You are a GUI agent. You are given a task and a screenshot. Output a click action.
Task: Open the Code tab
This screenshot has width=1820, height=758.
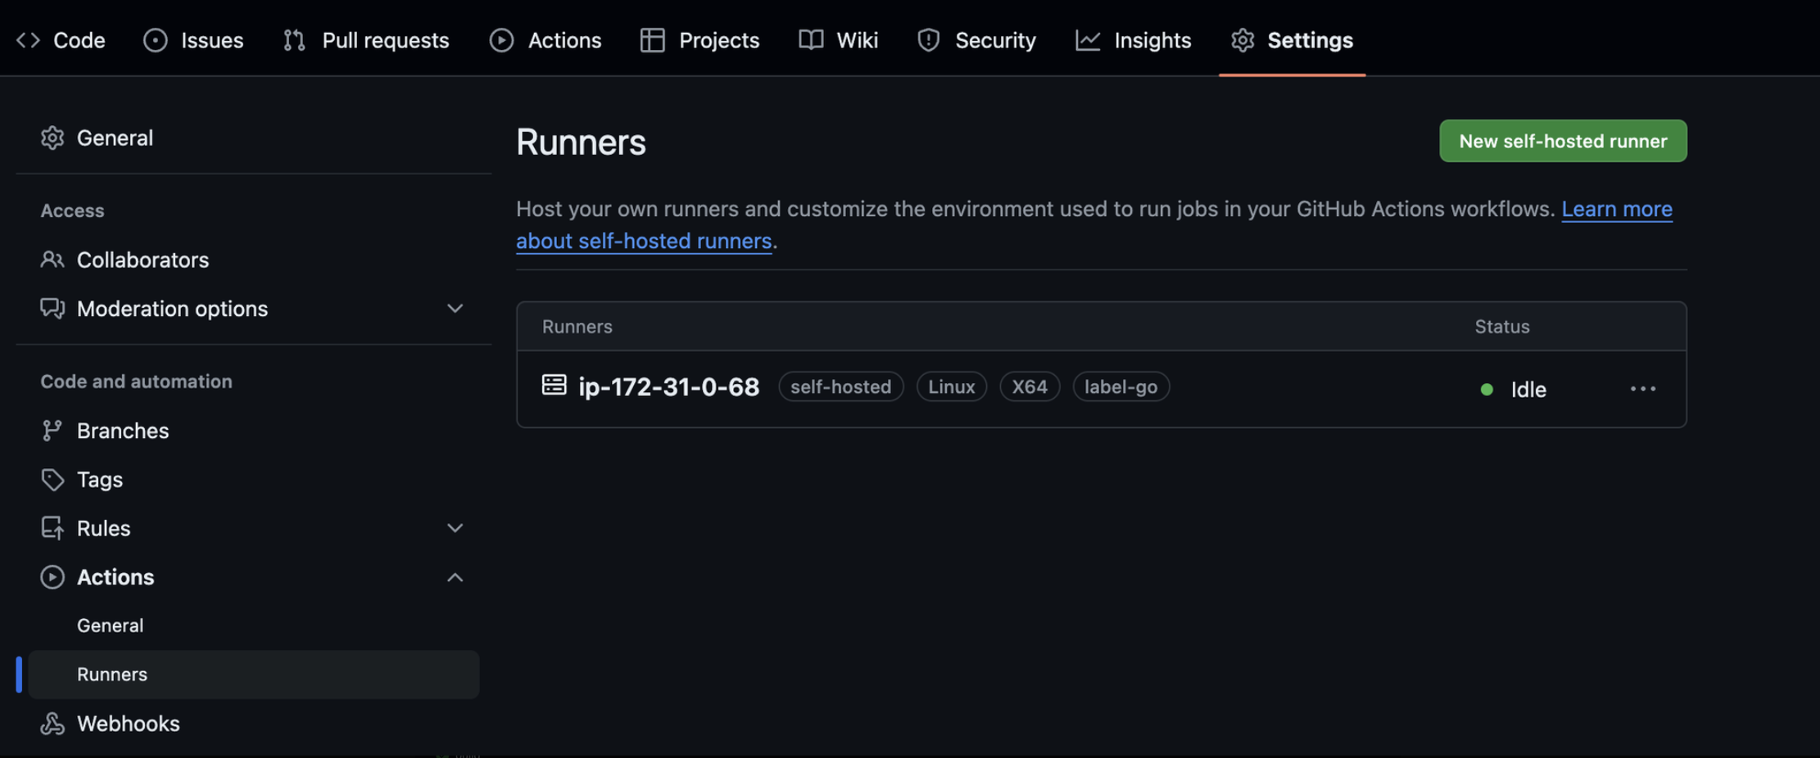coord(61,40)
